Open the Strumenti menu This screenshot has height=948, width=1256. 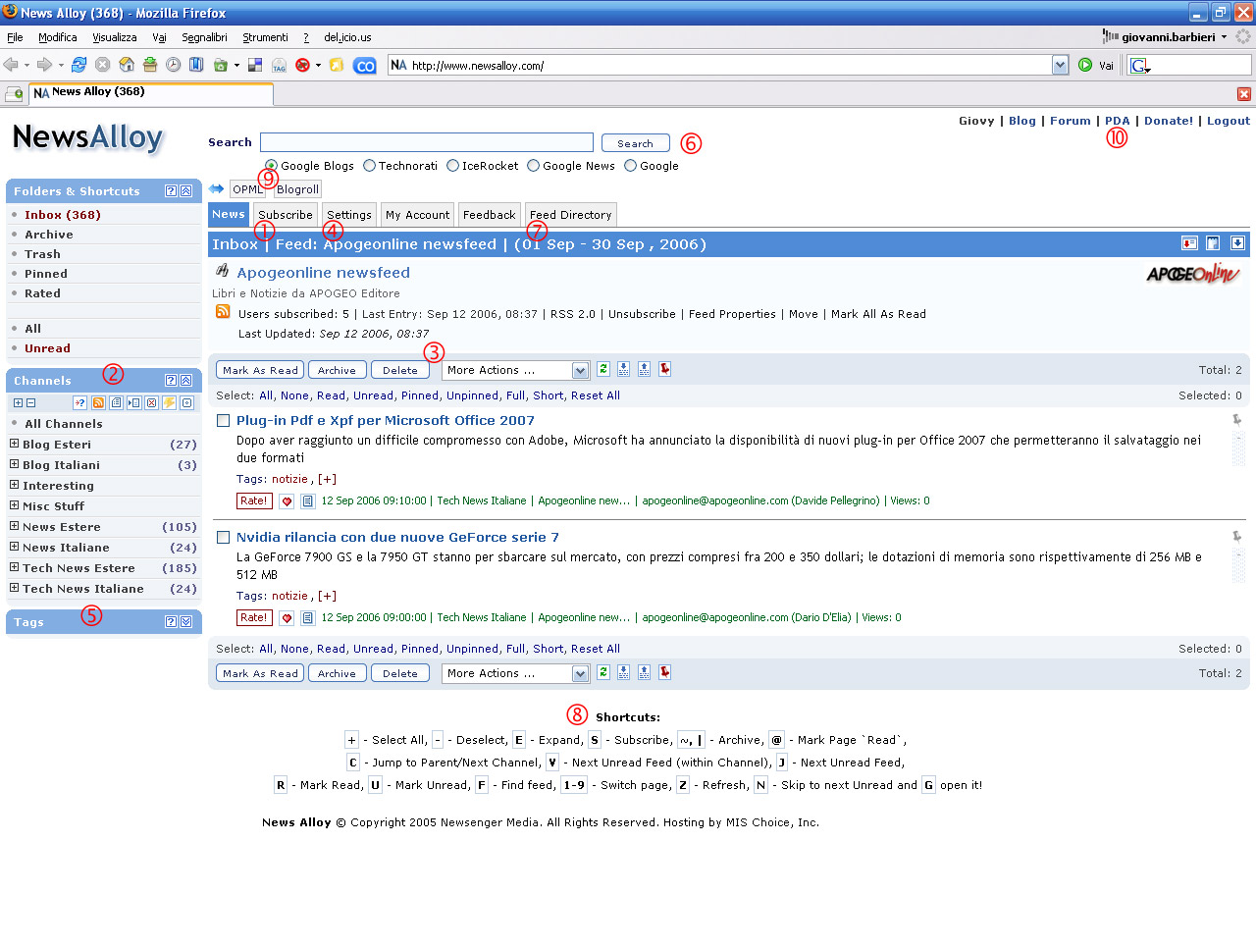pyautogui.click(x=265, y=37)
